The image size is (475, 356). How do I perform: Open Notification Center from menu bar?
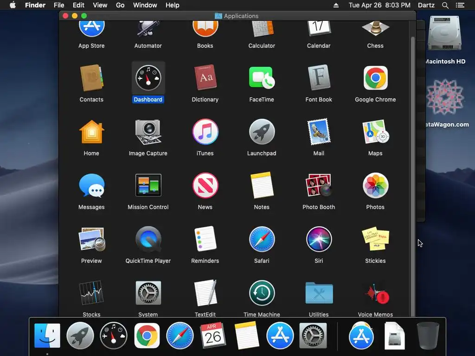coord(460,5)
